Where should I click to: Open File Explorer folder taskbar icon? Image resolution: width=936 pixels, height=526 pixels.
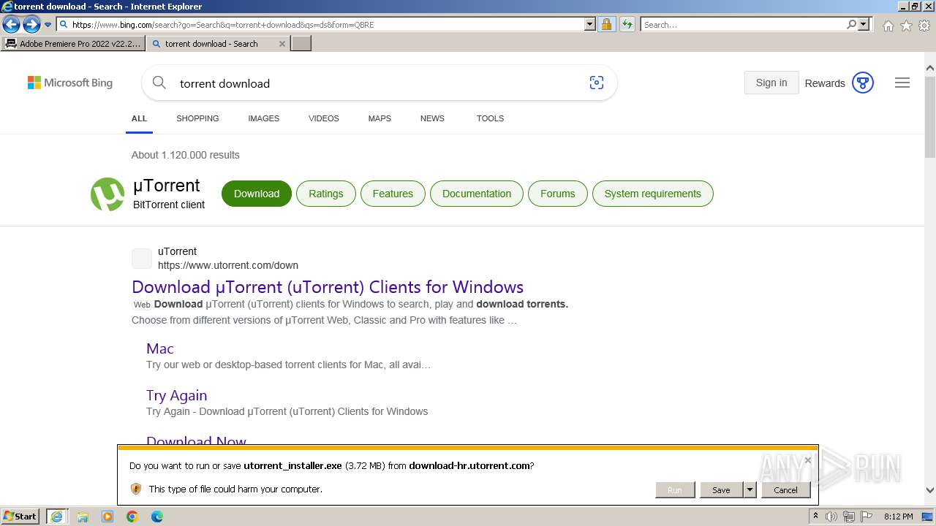[83, 517]
